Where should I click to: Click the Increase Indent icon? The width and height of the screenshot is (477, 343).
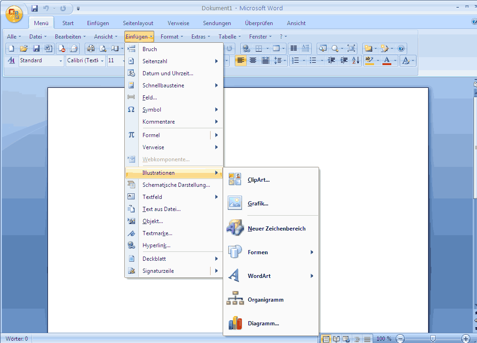pyautogui.click(x=344, y=60)
